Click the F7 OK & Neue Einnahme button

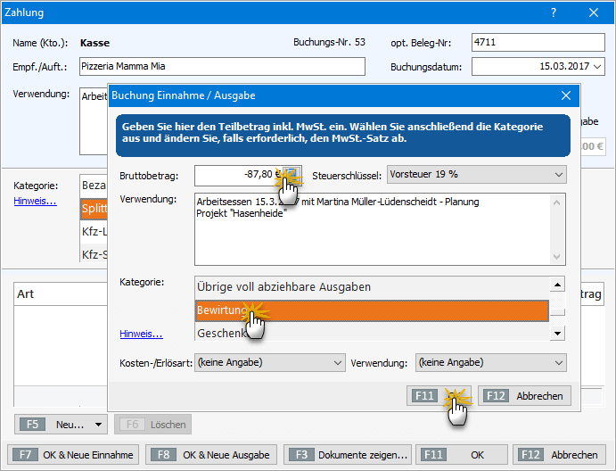75,455
